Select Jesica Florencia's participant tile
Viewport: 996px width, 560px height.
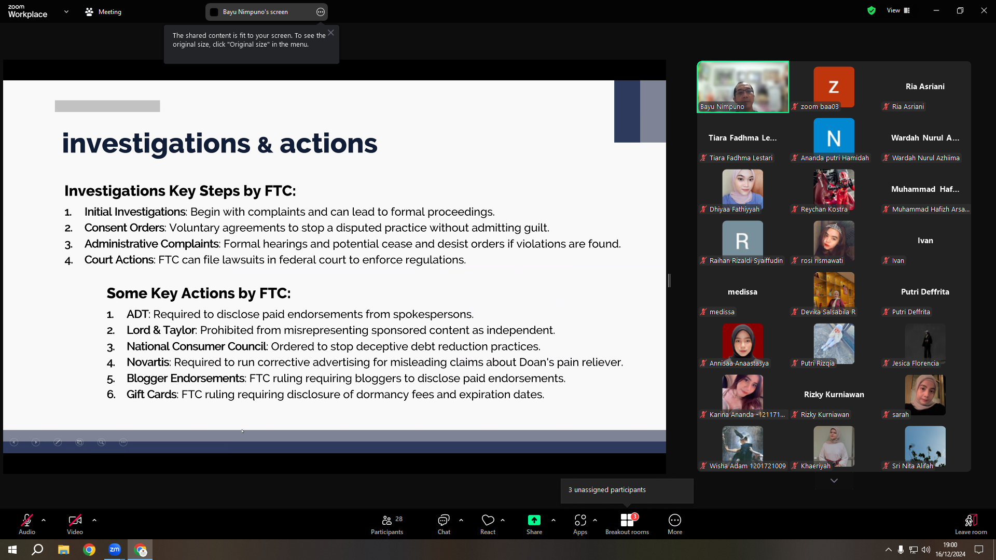point(925,343)
